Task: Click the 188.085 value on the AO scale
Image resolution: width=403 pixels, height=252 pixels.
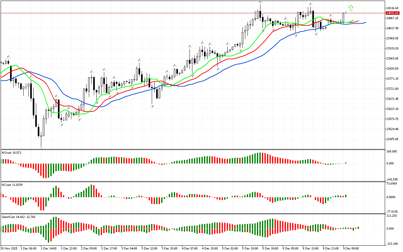Action: (x=392, y=152)
